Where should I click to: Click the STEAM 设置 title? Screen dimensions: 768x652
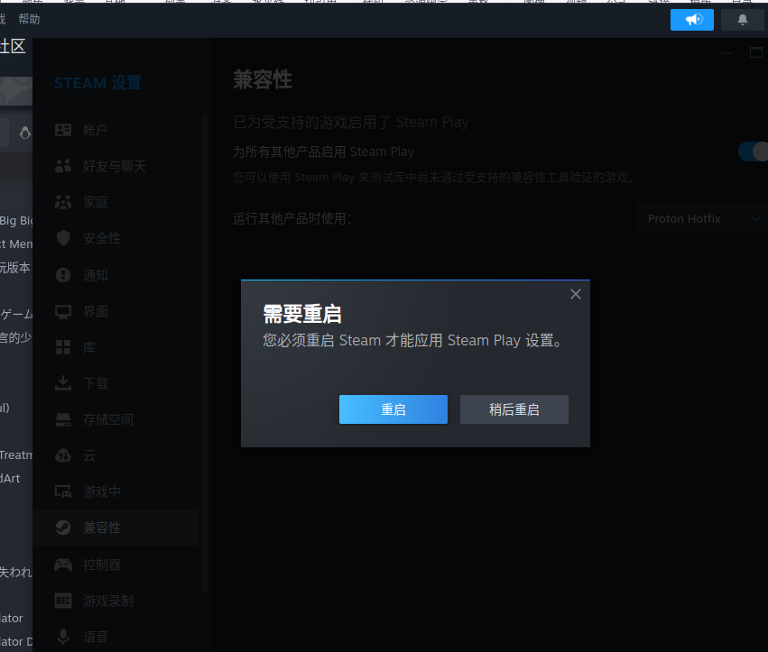(x=97, y=83)
